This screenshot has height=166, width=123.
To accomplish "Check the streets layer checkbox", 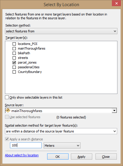I will pyautogui.click(x=14, y=58).
